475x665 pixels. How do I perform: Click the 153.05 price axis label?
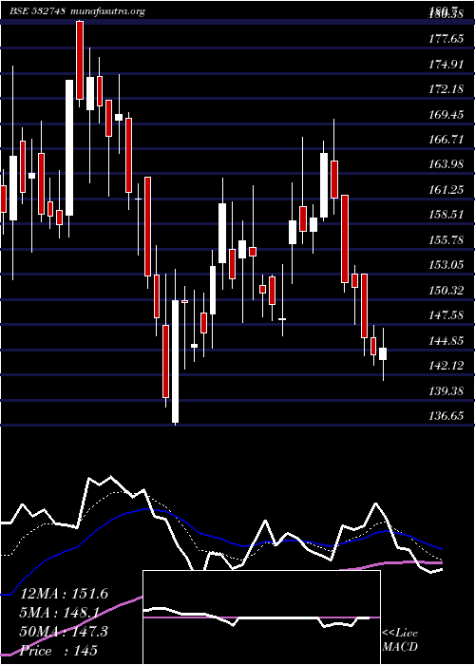click(x=446, y=265)
